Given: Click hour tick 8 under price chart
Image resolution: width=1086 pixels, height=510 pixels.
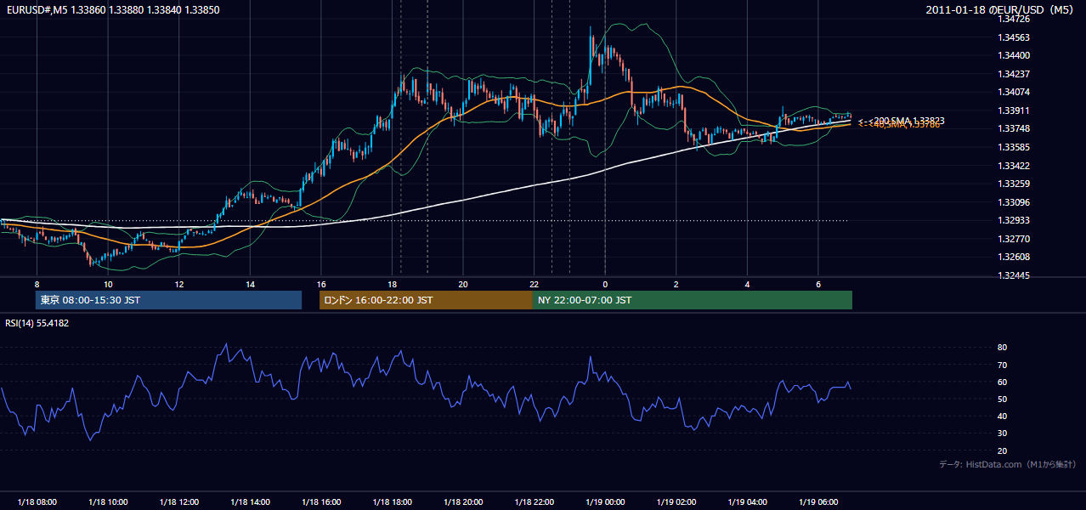Looking at the screenshot, I should tap(37, 283).
